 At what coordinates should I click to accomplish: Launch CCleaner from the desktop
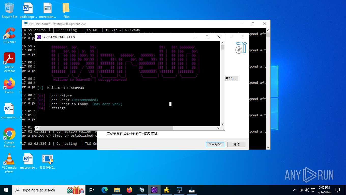(x=9, y=35)
